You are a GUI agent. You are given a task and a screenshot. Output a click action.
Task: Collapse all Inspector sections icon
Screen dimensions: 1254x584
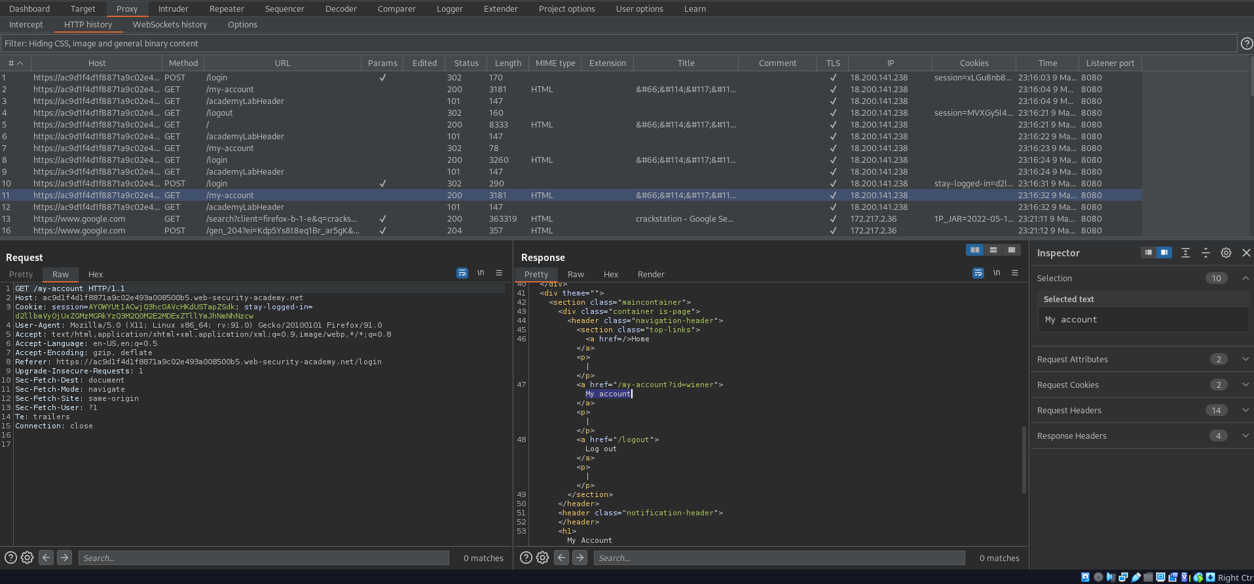pyautogui.click(x=1206, y=252)
